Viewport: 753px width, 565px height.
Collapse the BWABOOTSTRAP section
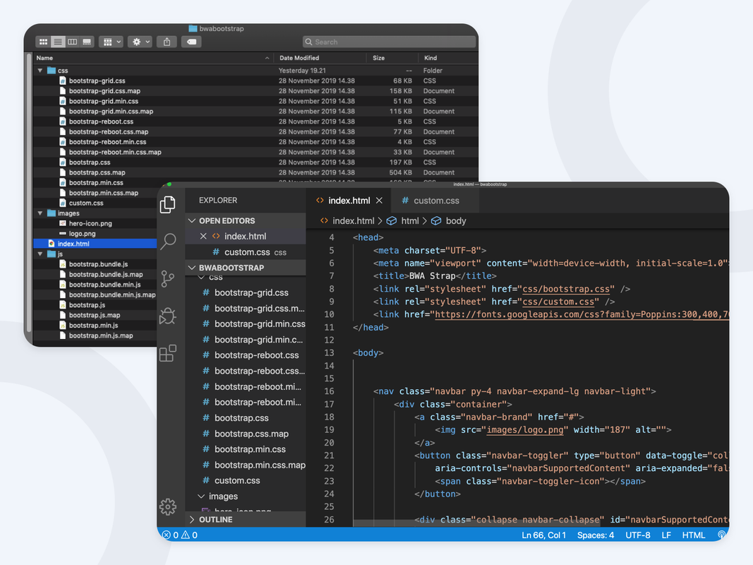pos(246,268)
